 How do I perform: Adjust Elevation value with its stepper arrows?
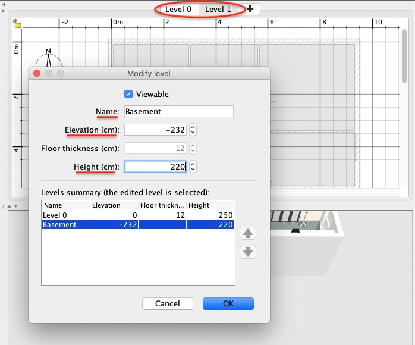193,130
